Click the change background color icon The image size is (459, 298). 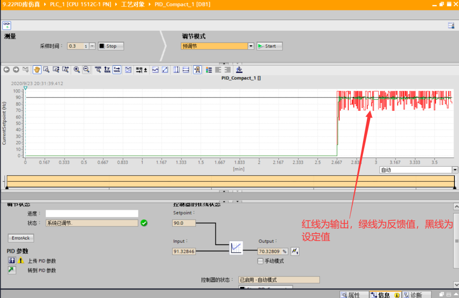(239, 70)
